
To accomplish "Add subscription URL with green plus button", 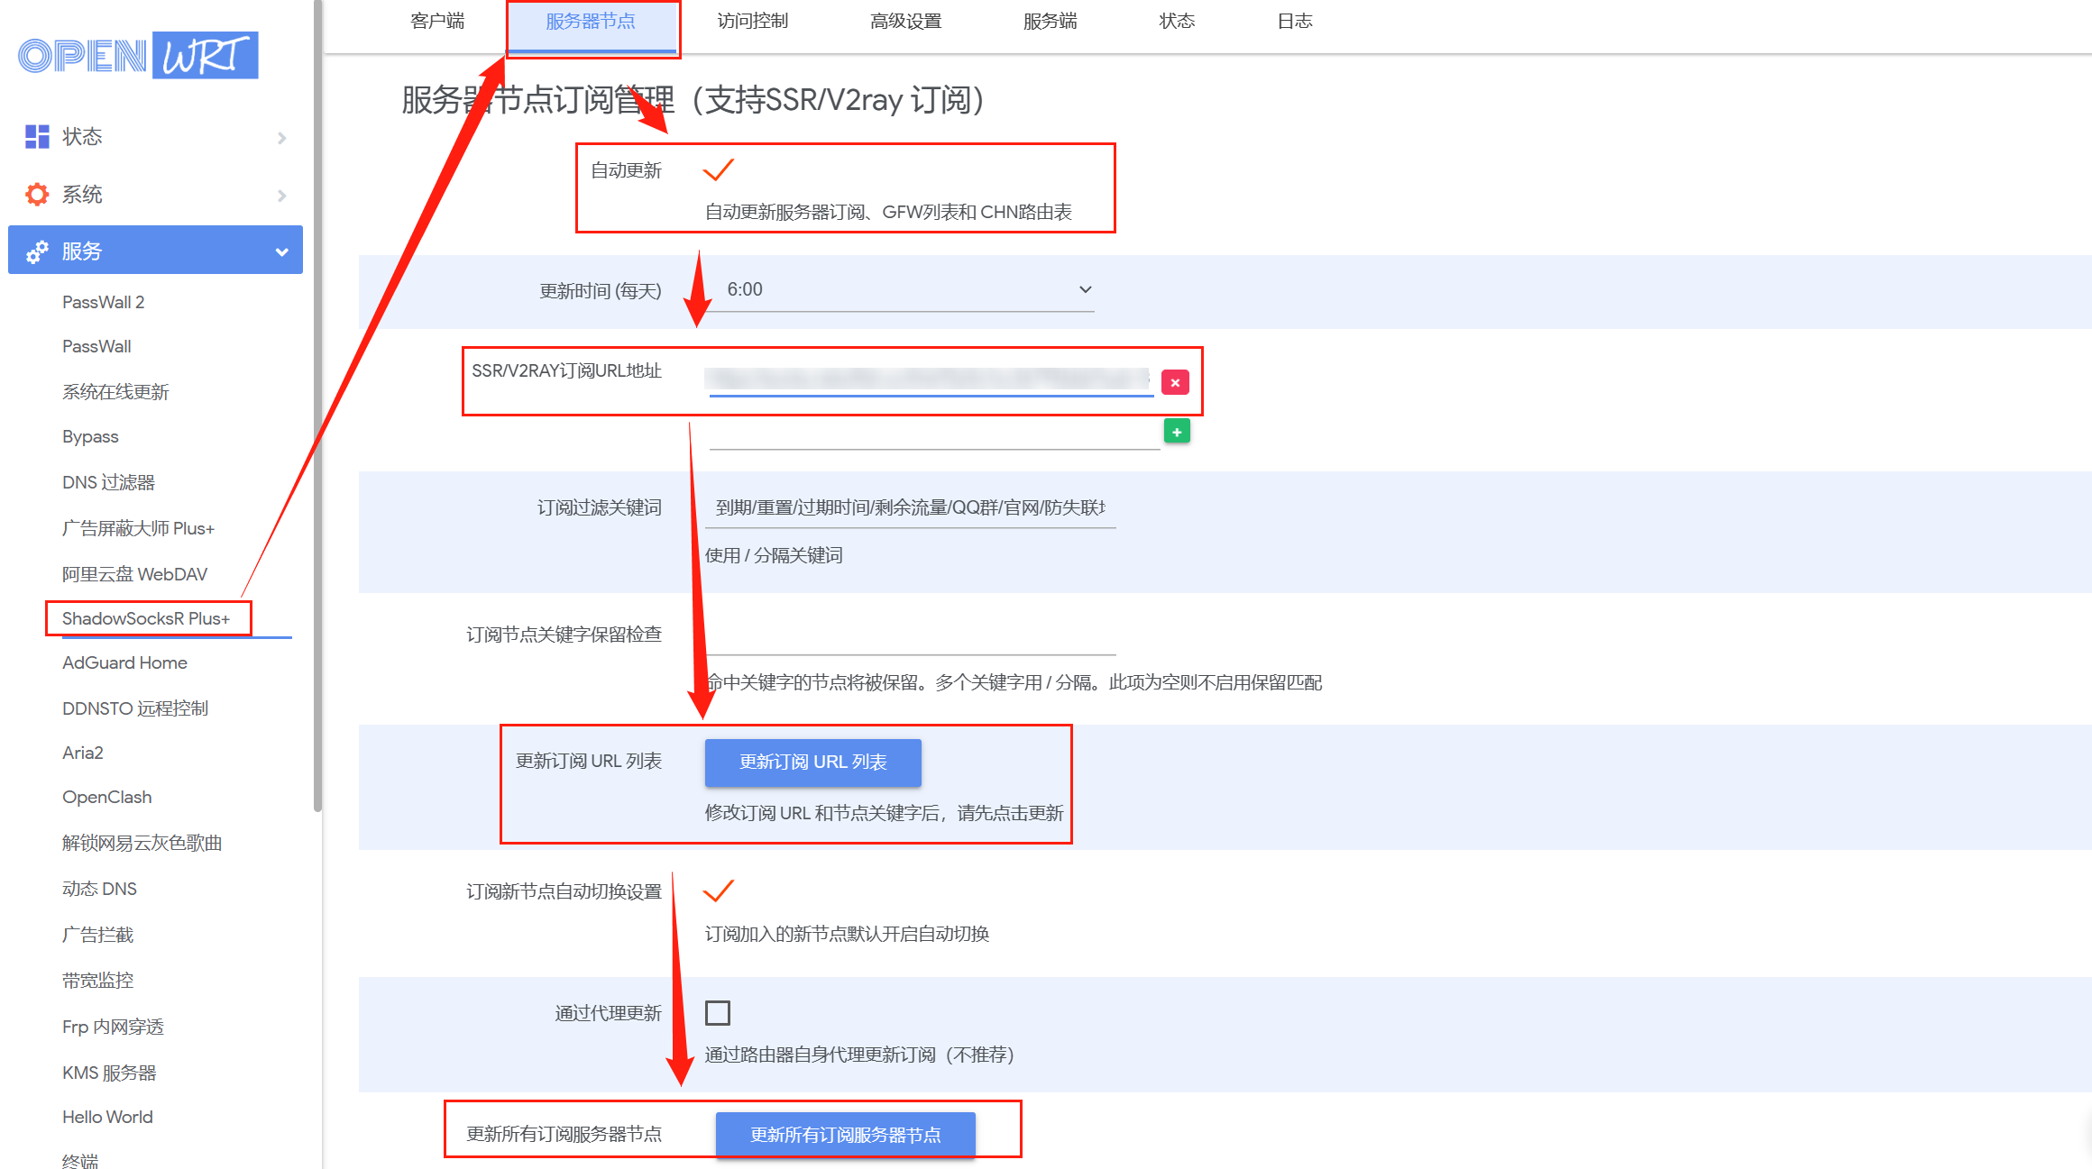I will click(1177, 432).
